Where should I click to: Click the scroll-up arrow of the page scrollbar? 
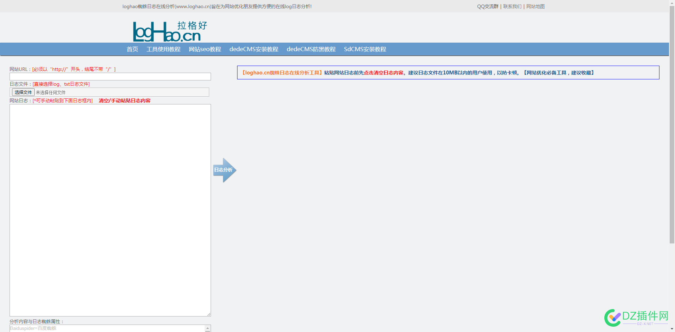point(672,3)
